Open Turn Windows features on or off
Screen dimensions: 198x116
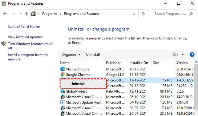[30, 46]
